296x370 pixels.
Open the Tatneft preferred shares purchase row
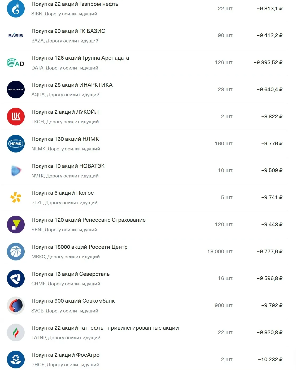tap(143, 333)
